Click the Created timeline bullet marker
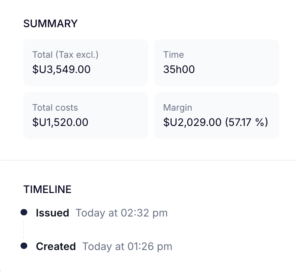Screen dimensions: 297x272 [24, 246]
